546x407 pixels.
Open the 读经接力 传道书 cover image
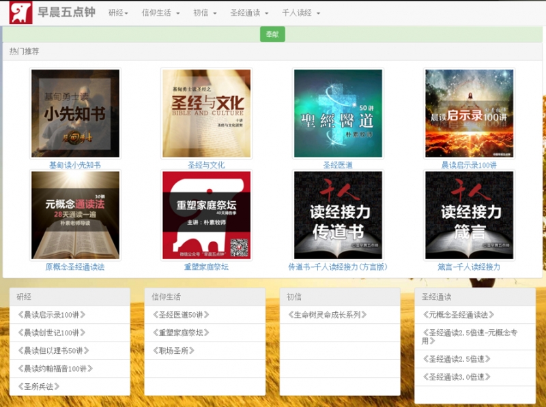coord(338,215)
